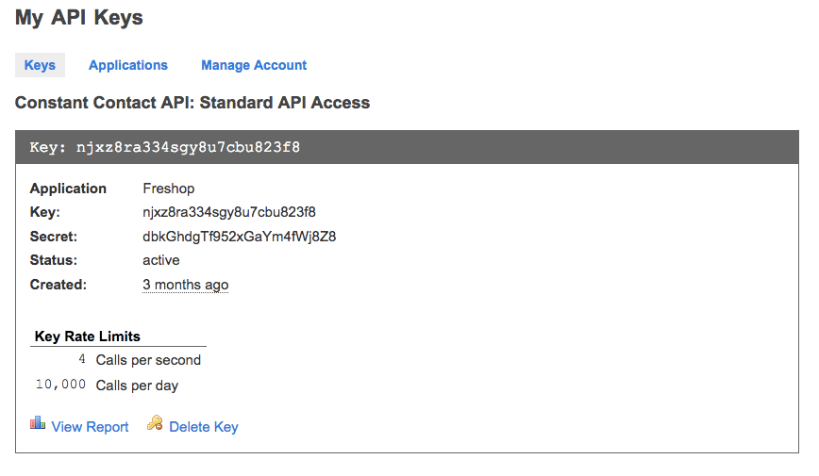Click the '4 Calls per second' row
Image resolution: width=819 pixels, height=476 pixels.
coord(118,360)
